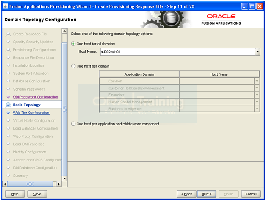Click the Human Capital Management domain cell
The image size is (266, 201).
click(139, 102)
